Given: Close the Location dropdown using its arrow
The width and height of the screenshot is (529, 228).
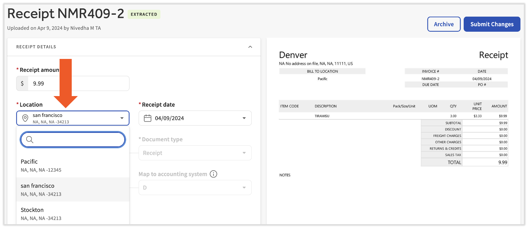Looking at the screenshot, I should coord(122,118).
